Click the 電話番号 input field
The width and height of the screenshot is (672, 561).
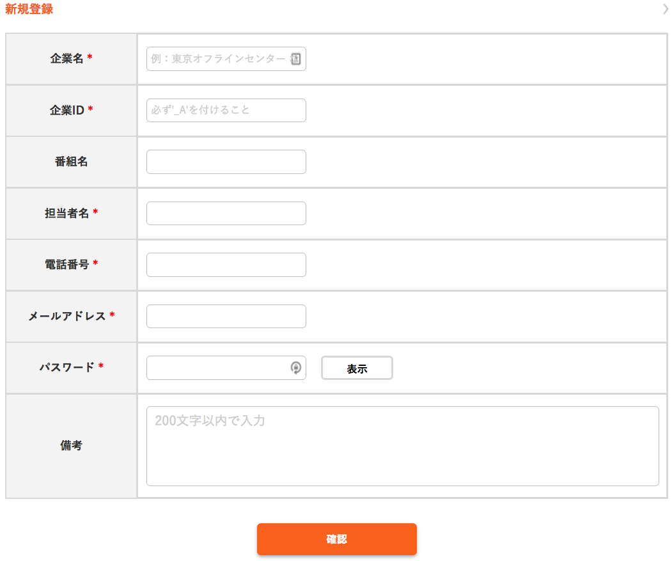tap(226, 265)
